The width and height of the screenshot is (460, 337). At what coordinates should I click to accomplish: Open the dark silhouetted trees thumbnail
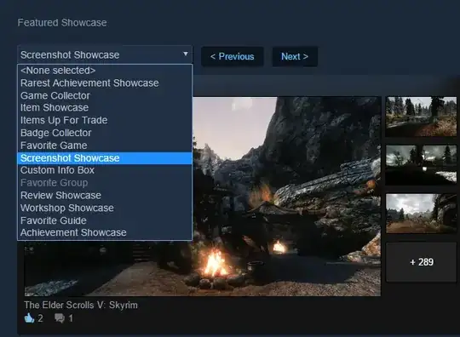[x=422, y=165]
